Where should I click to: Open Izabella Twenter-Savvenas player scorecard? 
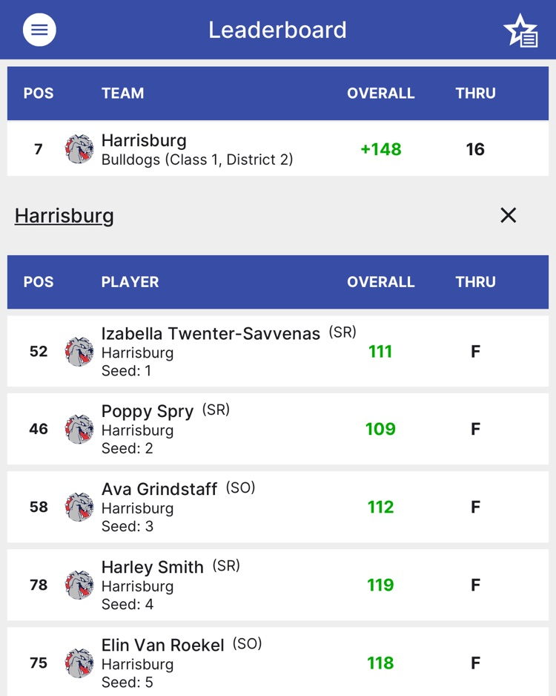tap(211, 334)
